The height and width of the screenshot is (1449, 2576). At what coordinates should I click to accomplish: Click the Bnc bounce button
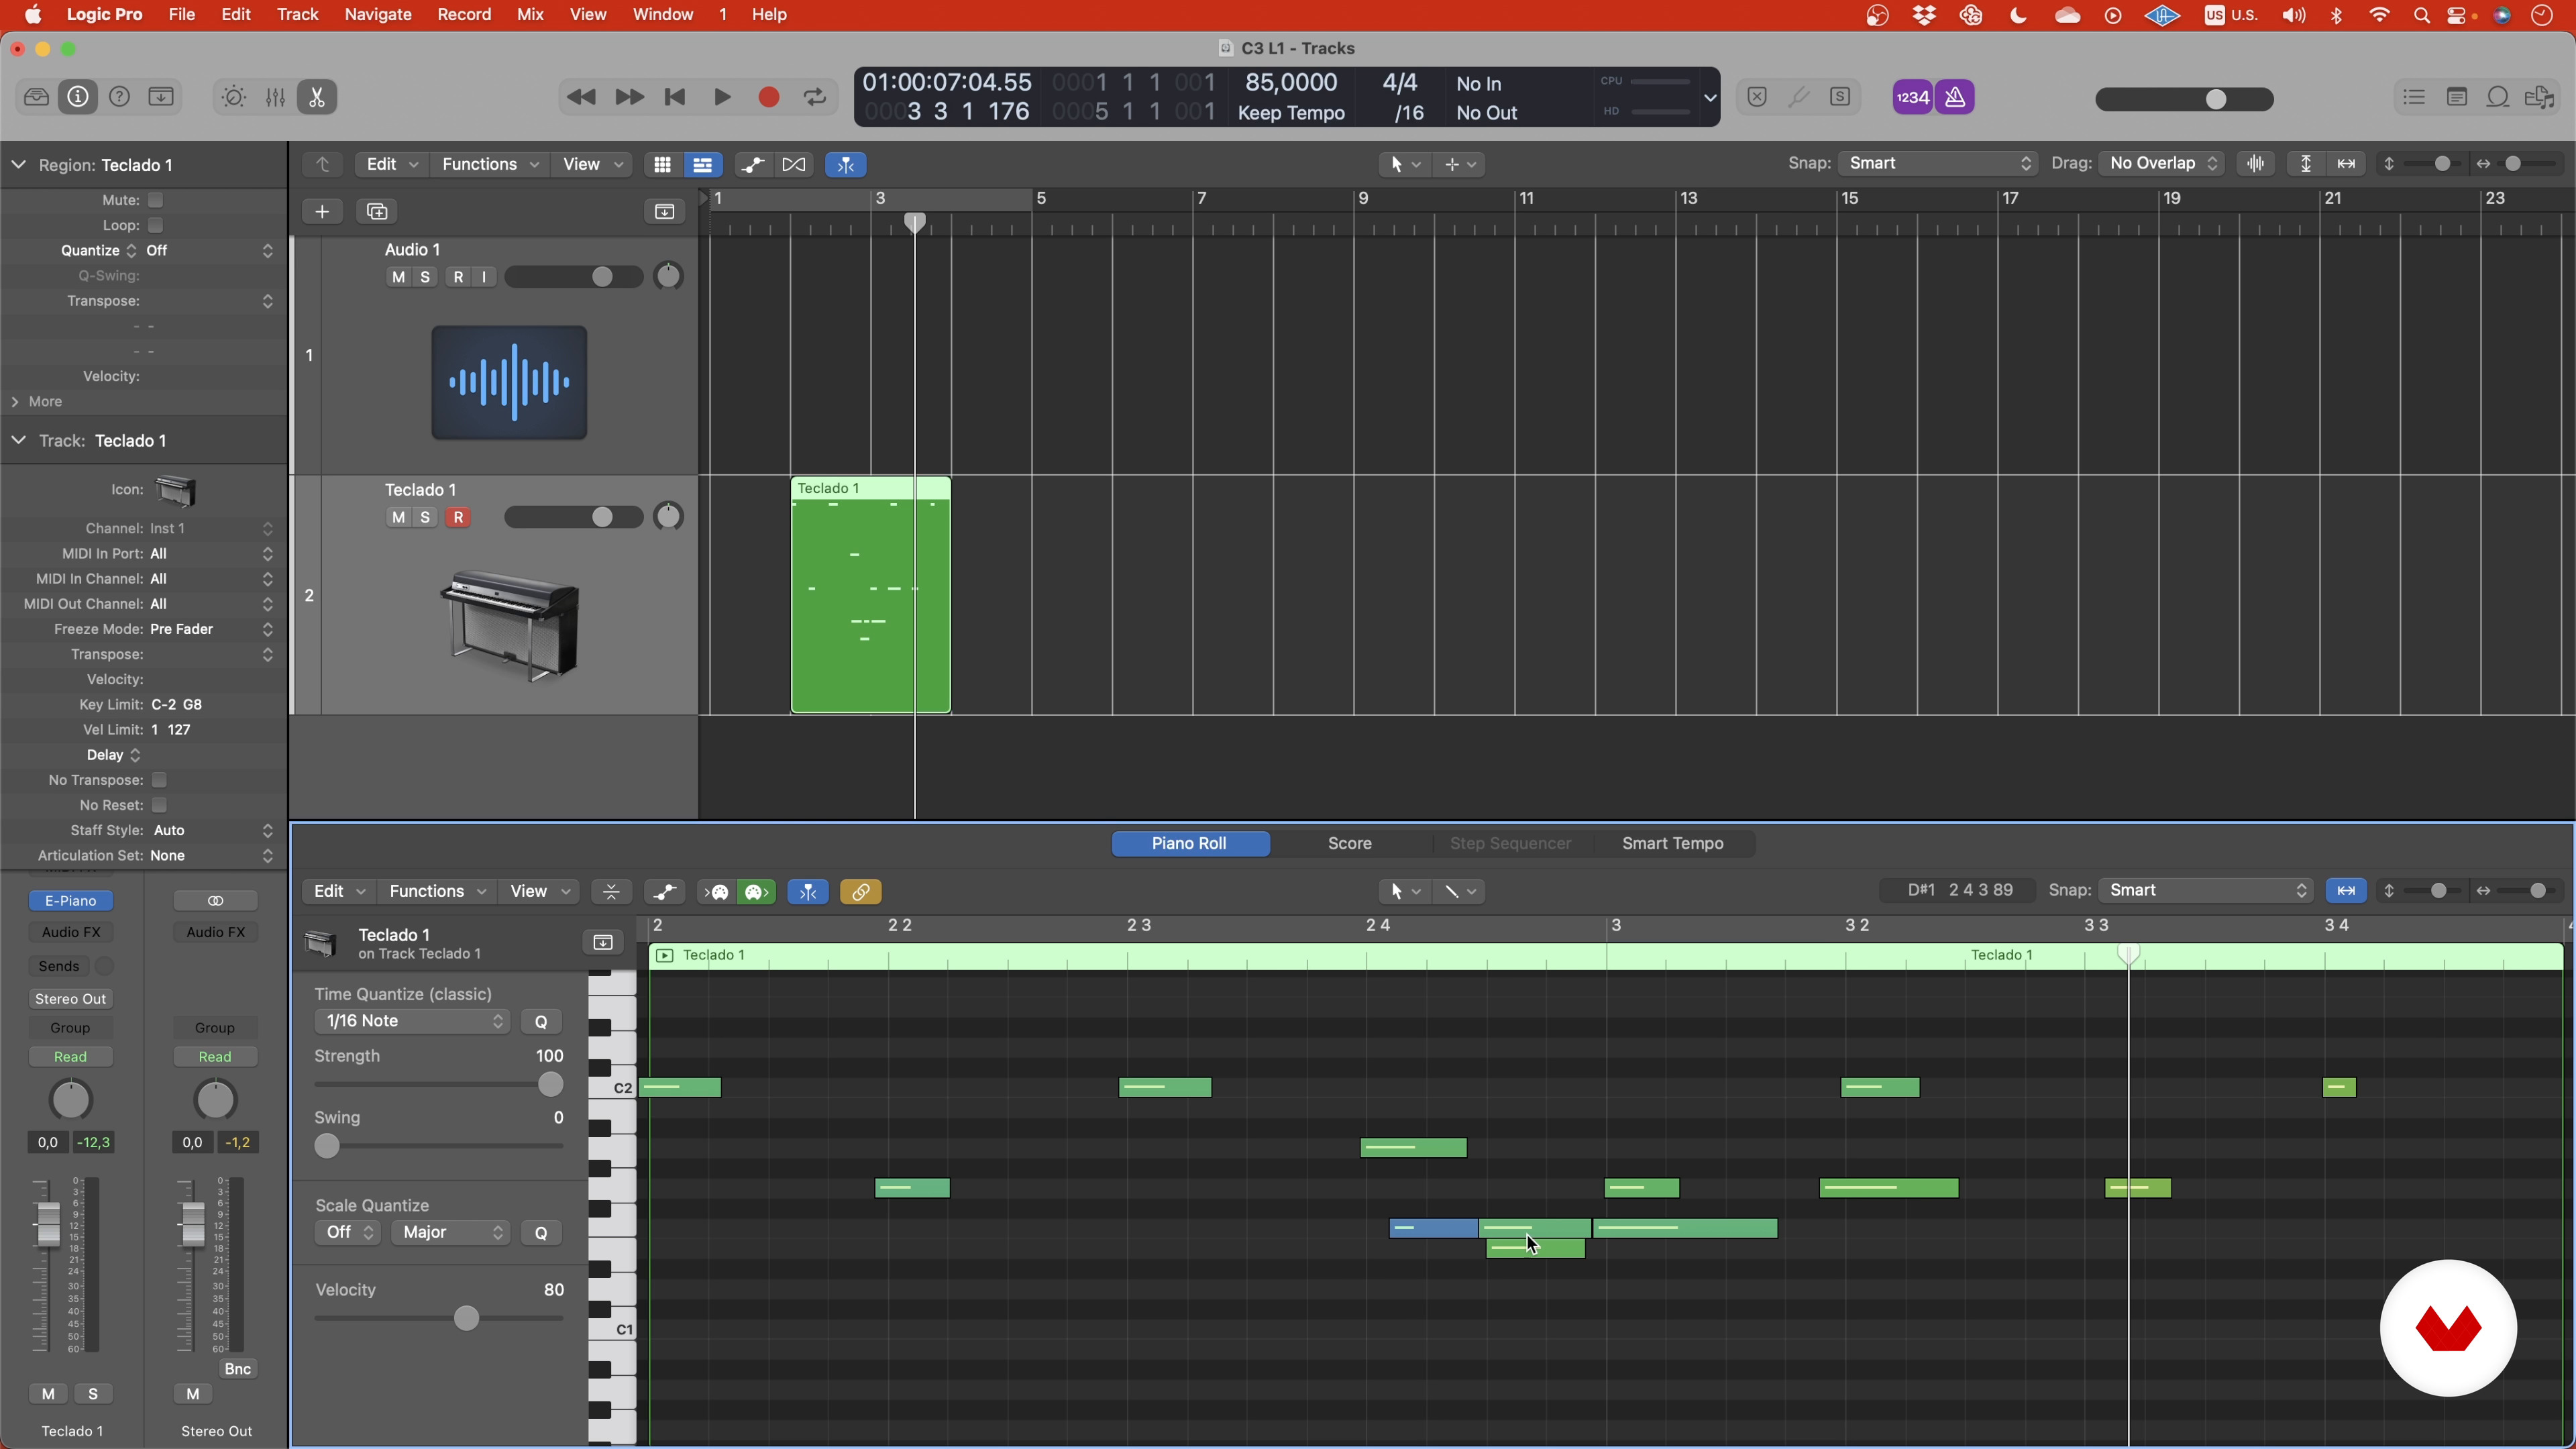tap(238, 1369)
